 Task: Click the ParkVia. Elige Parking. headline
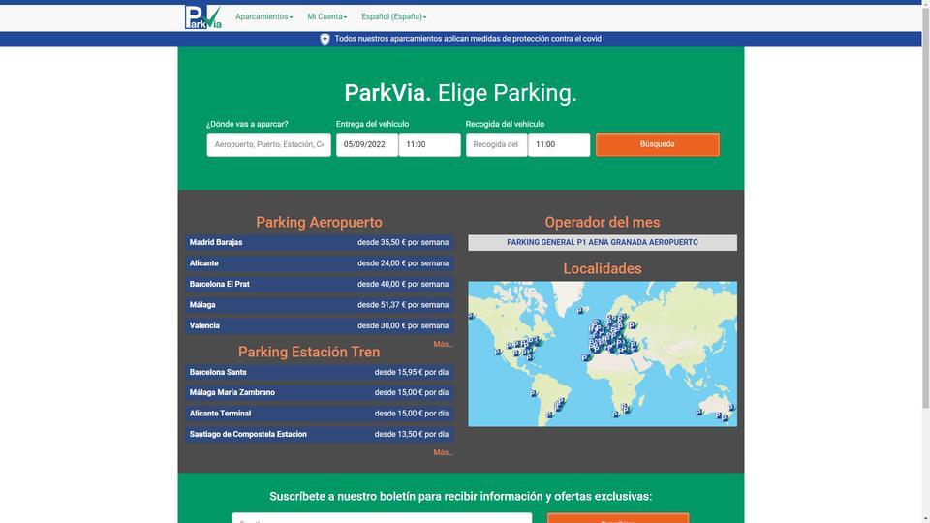(x=461, y=93)
